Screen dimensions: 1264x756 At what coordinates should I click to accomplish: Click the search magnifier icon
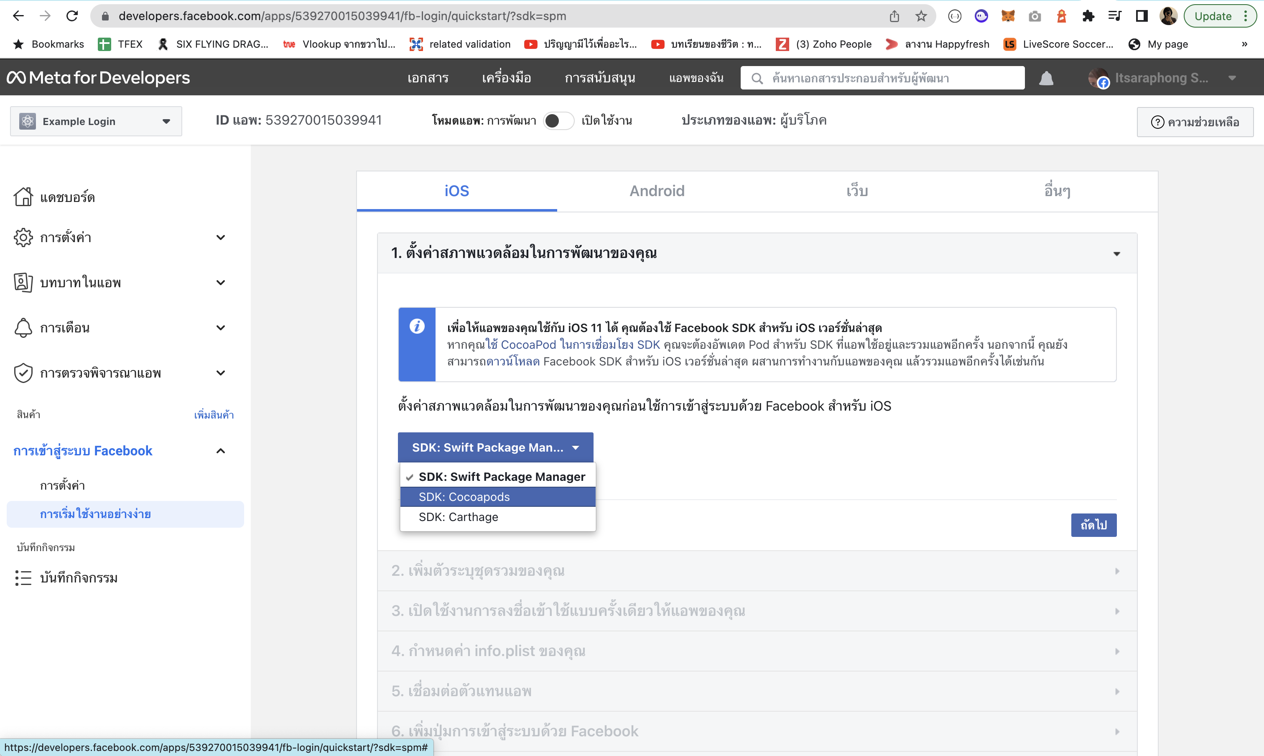click(x=757, y=79)
